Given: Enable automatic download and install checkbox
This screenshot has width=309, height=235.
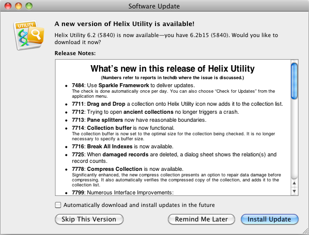Looking at the screenshot, I should [58, 205].
